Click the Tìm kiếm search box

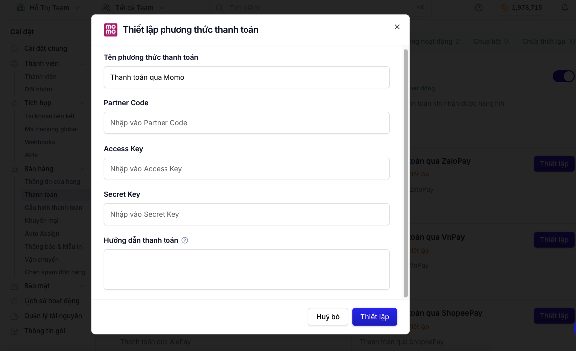[321, 8]
